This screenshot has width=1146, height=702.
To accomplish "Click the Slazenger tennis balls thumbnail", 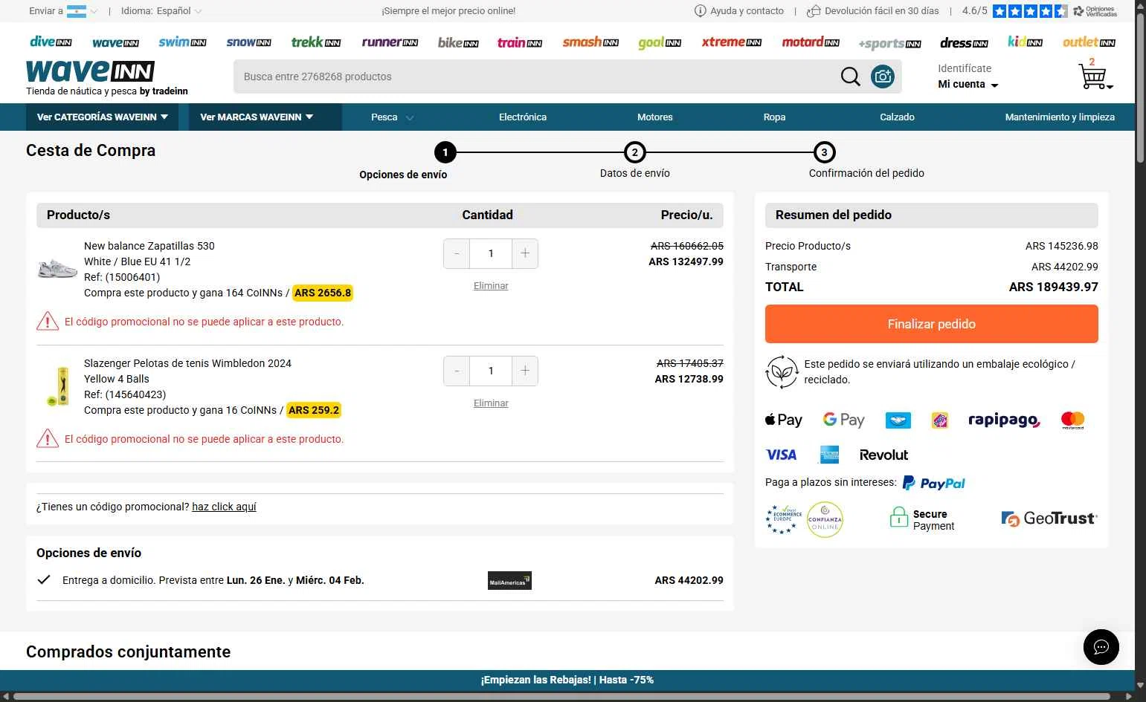I will point(57,386).
